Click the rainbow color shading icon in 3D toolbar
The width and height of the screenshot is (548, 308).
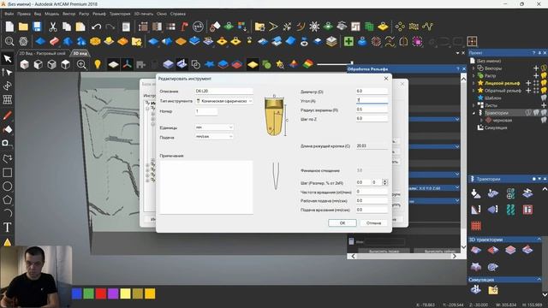[x=308, y=64]
